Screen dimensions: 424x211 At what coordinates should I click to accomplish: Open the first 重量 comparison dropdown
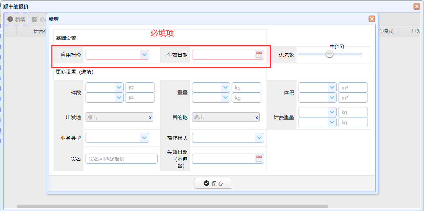point(226,87)
